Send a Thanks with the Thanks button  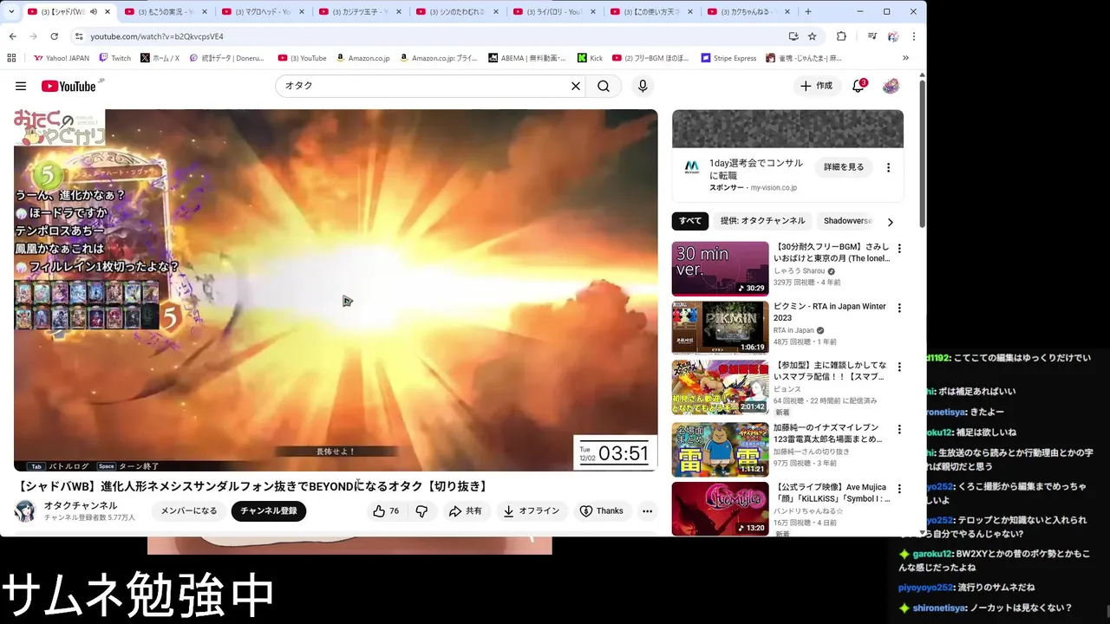(602, 511)
